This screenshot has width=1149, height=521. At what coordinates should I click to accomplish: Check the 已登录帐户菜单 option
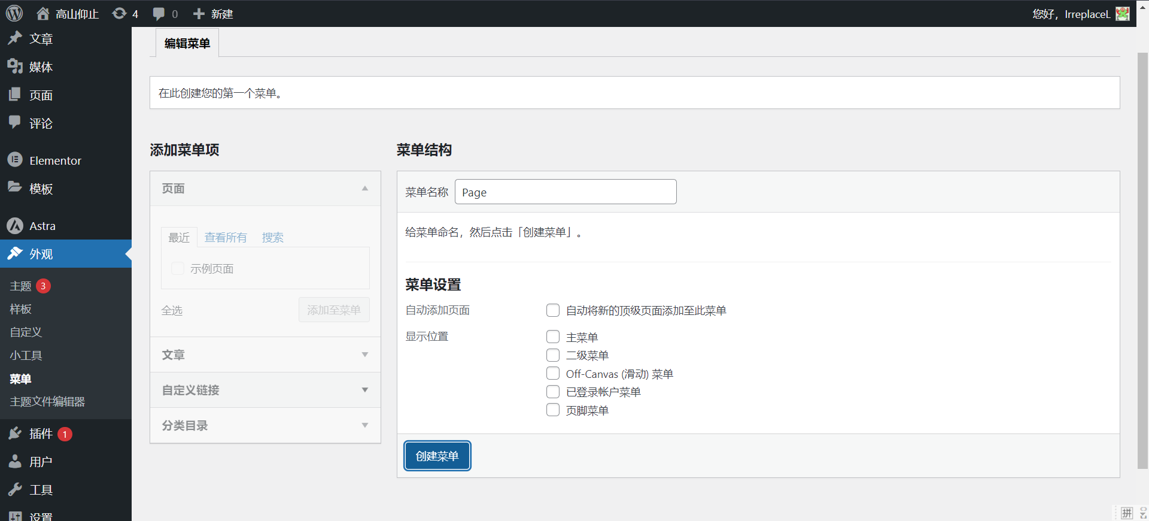coord(553,392)
